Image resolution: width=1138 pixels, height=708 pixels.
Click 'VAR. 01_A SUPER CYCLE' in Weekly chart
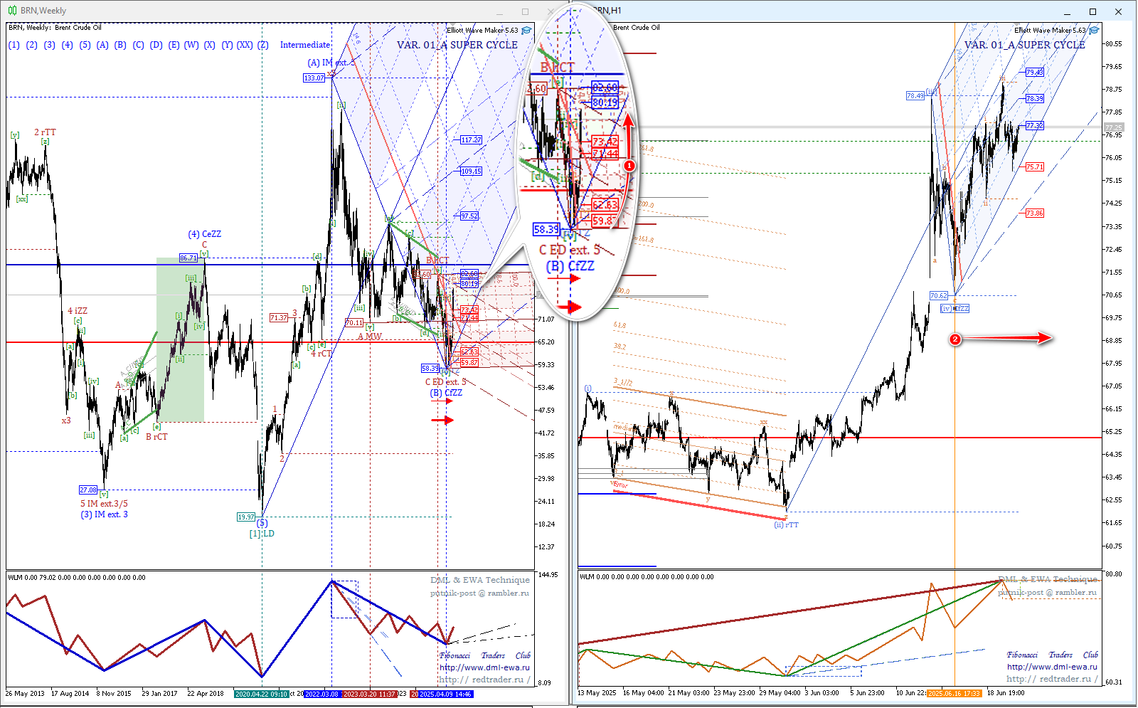457,45
